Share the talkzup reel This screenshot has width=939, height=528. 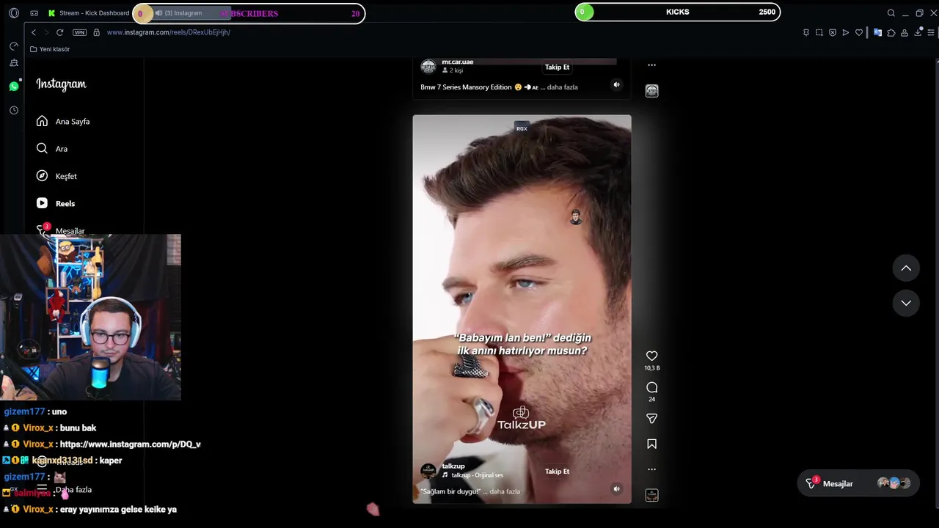coord(651,419)
